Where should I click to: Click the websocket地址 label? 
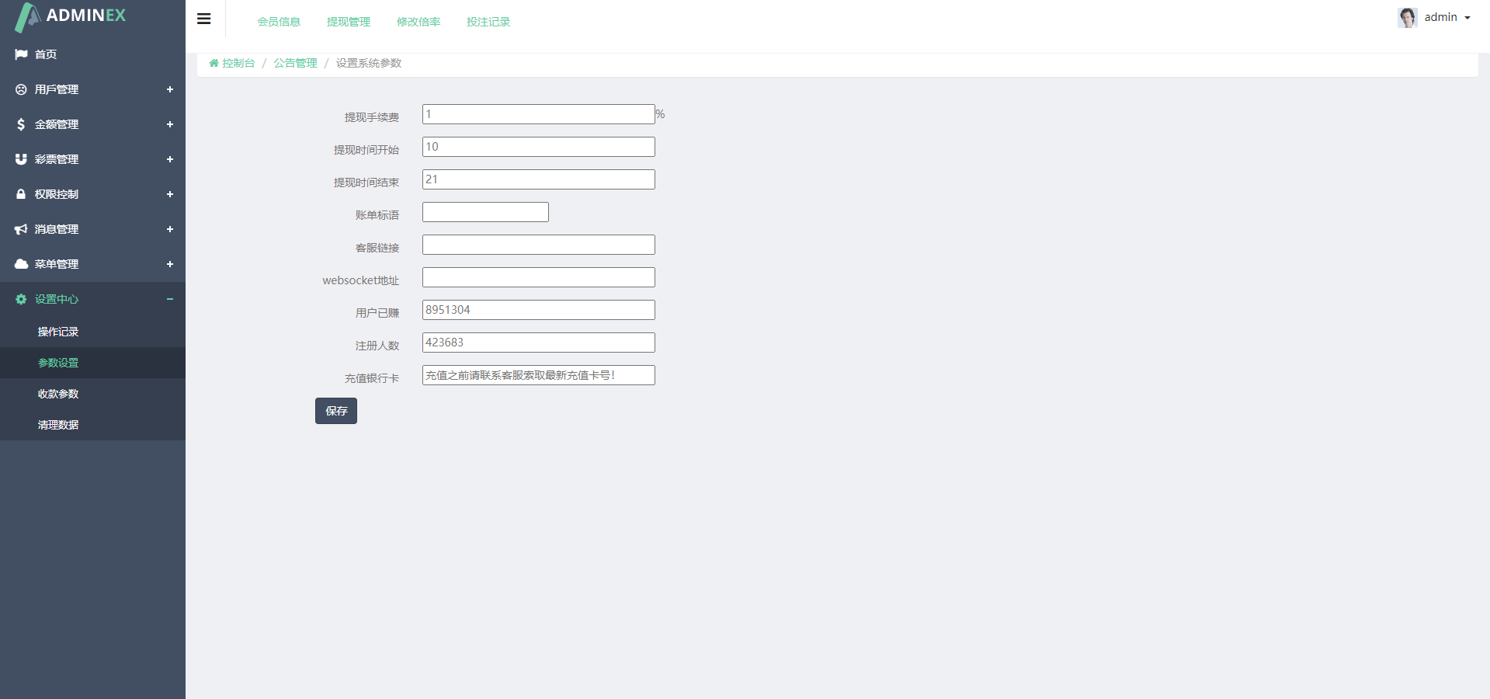click(x=361, y=280)
